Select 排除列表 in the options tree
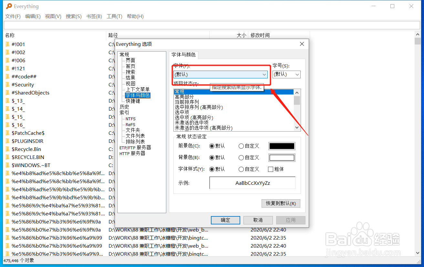Viewport: 424px width, 267px height. 135,142
